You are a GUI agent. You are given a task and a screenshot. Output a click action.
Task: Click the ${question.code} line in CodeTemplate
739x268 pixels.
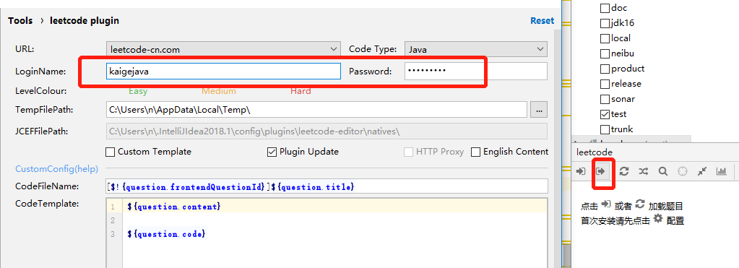point(167,233)
